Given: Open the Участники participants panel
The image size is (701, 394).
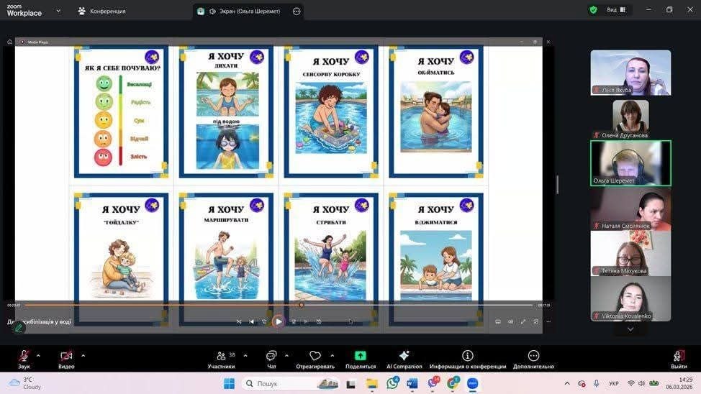Looking at the screenshot, I should click(221, 357).
